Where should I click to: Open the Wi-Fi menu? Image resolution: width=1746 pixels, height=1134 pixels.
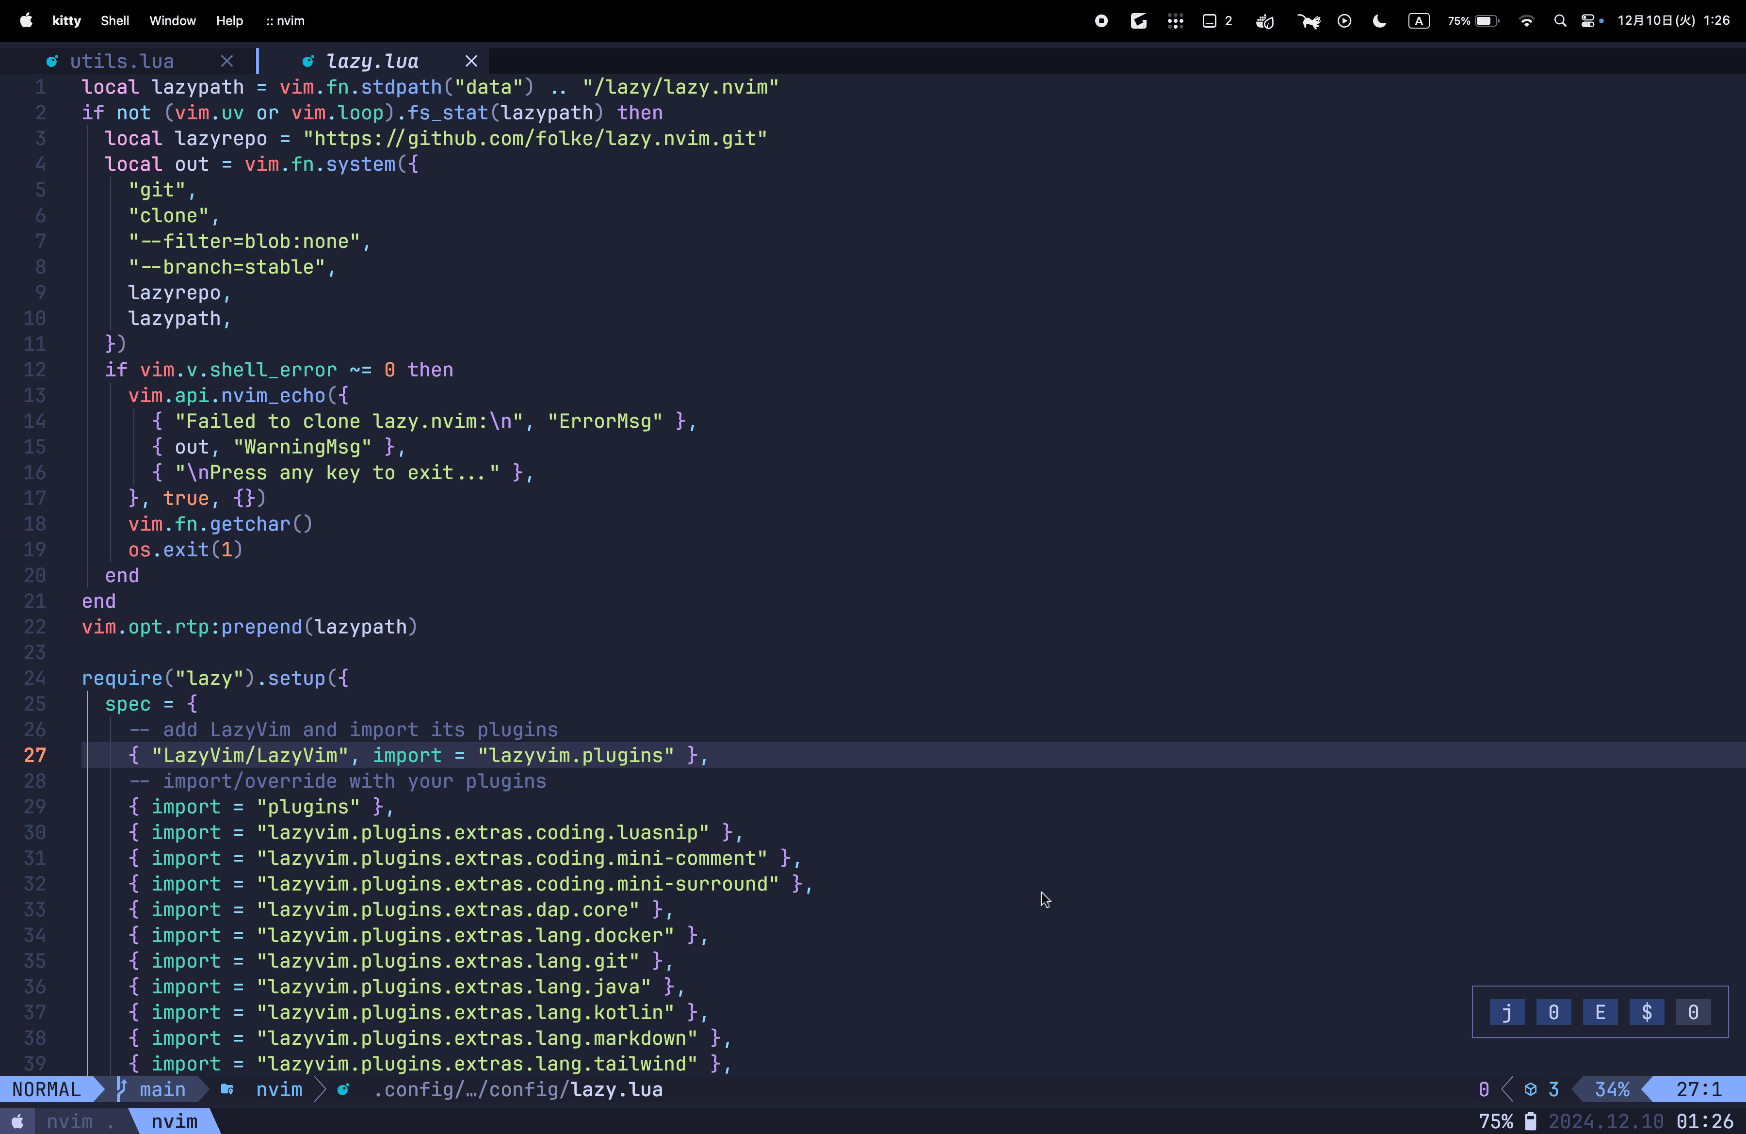tap(1527, 20)
